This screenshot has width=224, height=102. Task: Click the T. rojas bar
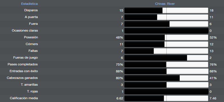click(166, 92)
